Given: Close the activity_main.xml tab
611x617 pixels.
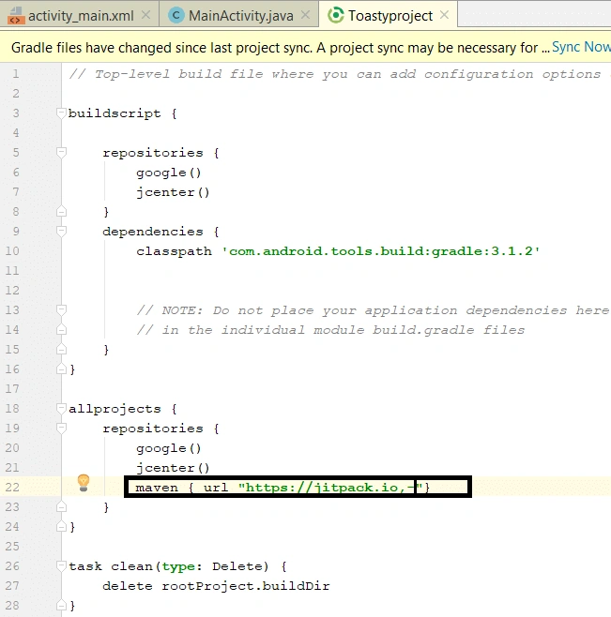Looking at the screenshot, I should click(x=145, y=15).
